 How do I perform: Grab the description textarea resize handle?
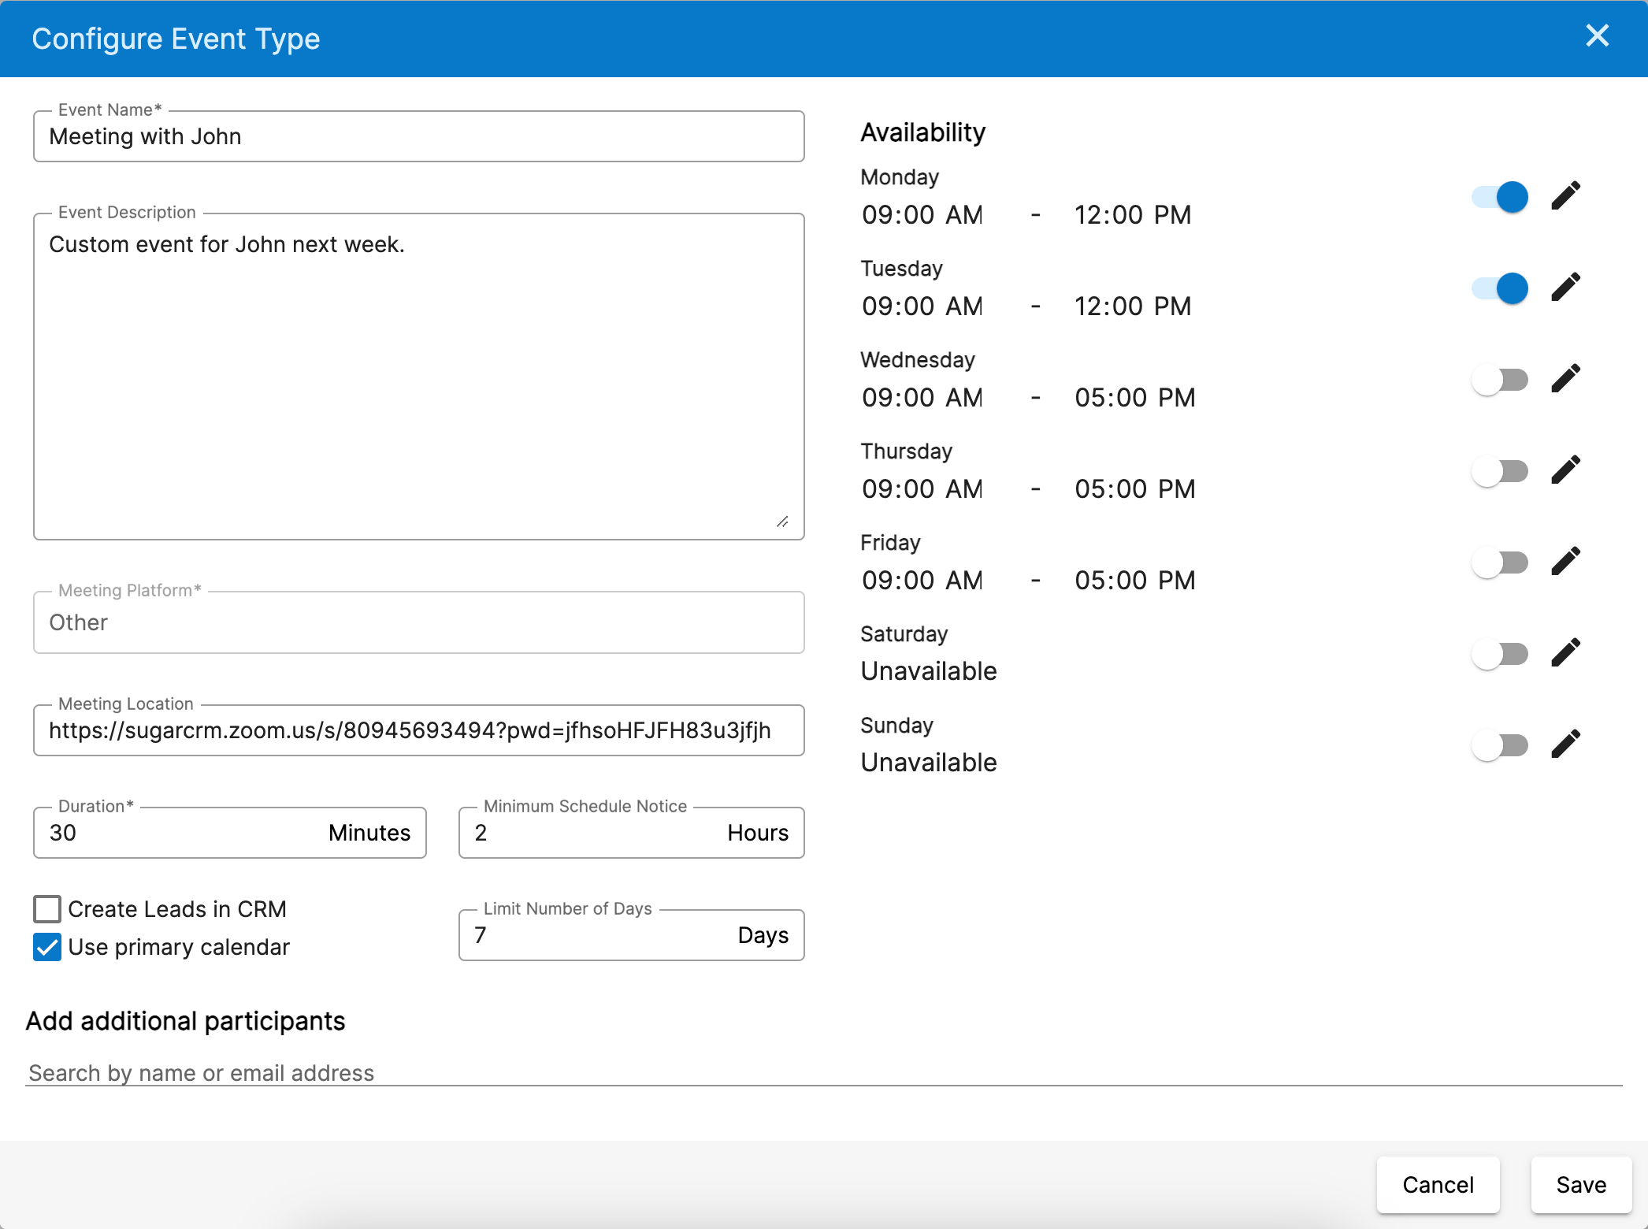[782, 522]
